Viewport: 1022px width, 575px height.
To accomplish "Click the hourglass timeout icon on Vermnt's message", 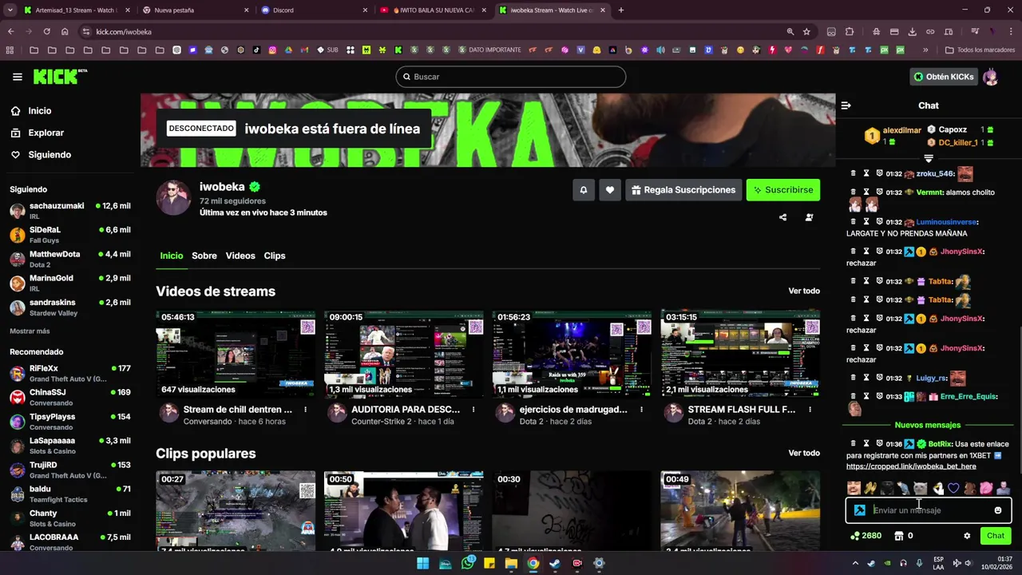I will (866, 192).
